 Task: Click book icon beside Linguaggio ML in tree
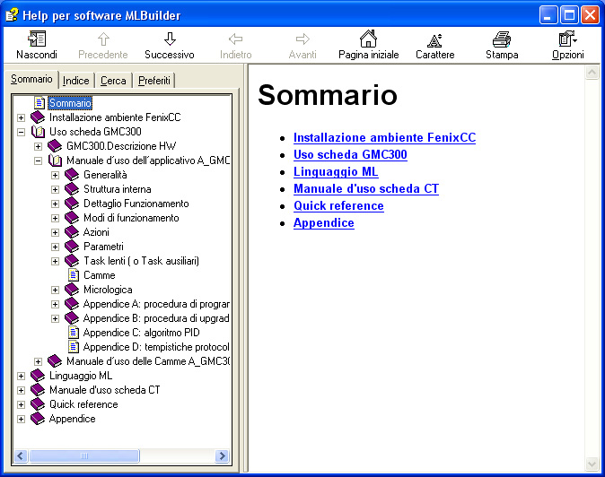(38, 376)
